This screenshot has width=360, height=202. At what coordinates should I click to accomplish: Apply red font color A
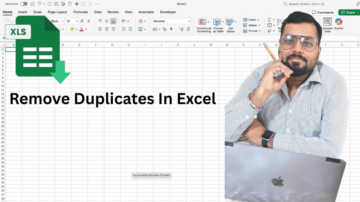coord(82,29)
